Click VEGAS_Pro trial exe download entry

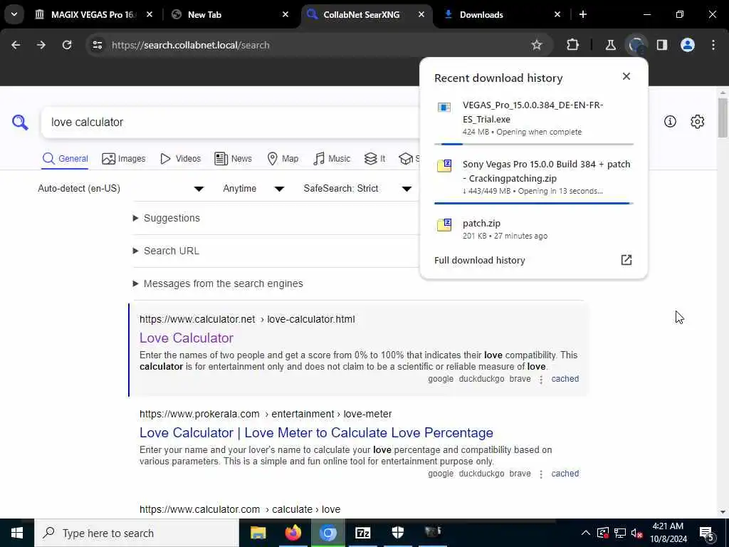534,118
